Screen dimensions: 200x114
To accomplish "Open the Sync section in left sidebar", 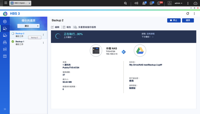I will [x=5, y=35].
